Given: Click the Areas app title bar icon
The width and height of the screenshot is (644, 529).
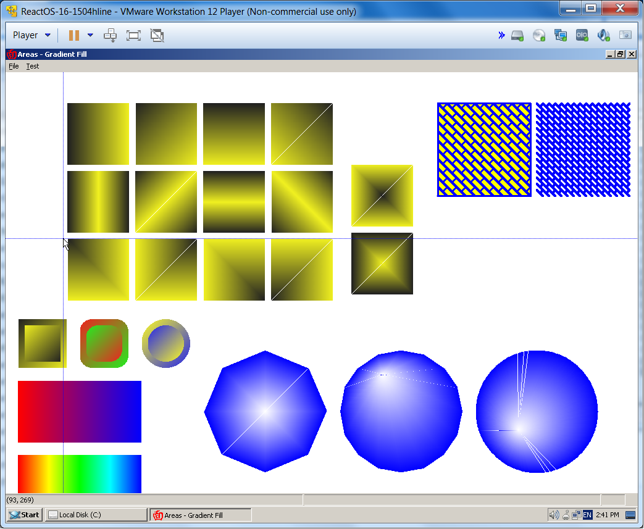Looking at the screenshot, I should [12, 54].
